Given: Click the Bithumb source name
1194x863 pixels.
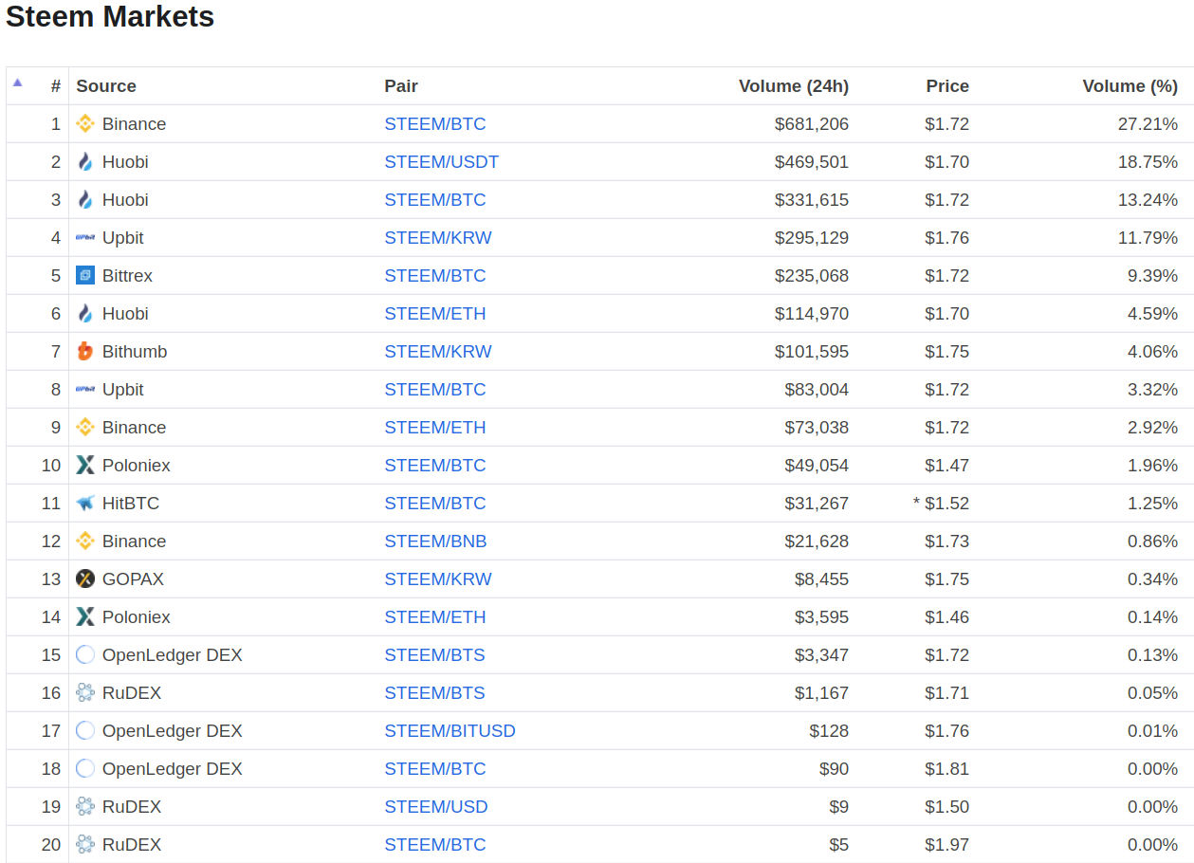Looking at the screenshot, I should coord(135,351).
